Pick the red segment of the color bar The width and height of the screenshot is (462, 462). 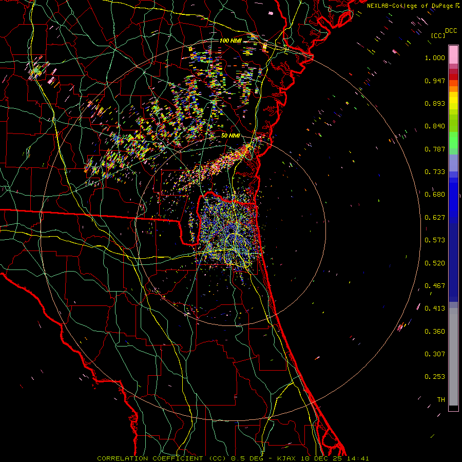coord(453,77)
